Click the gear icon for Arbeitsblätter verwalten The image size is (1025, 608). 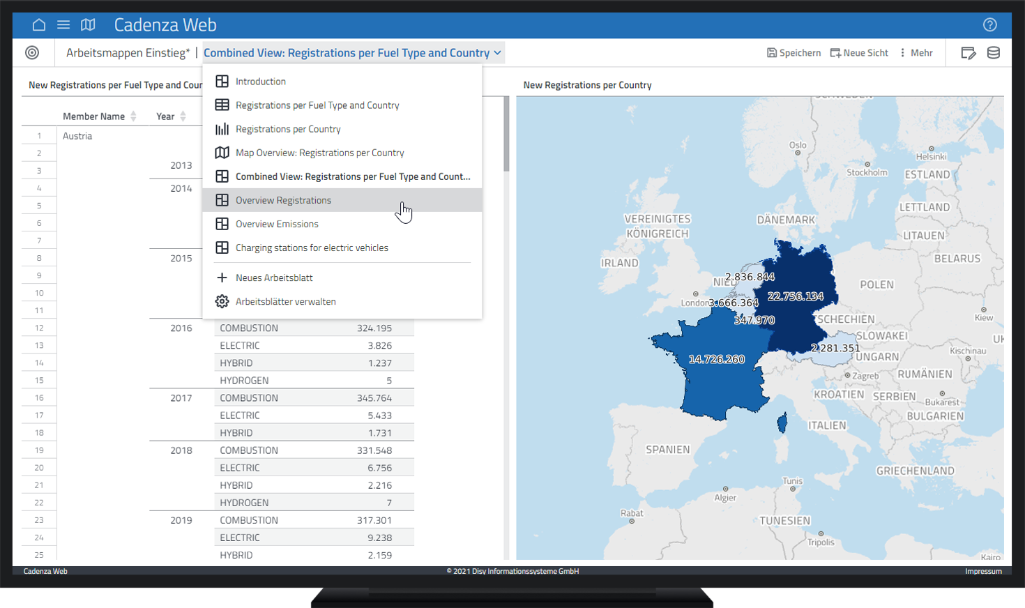coord(222,301)
